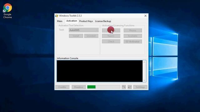This screenshot has height=112, width=200.
Task: Open the Settings button
Action: 140,87
